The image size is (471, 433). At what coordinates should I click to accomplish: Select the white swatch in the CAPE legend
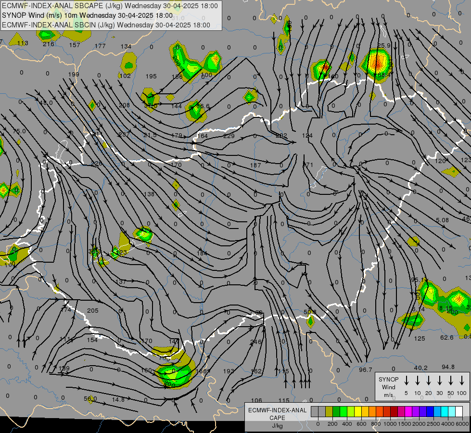point(459,412)
